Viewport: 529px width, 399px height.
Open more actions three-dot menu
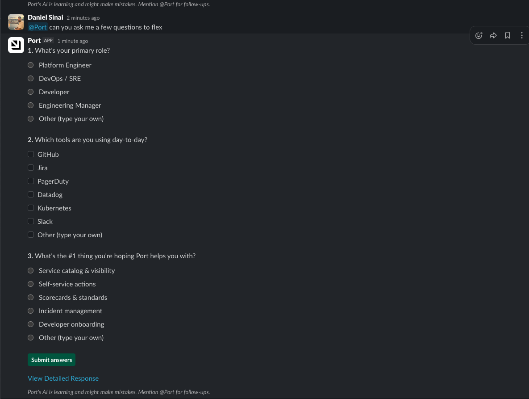[x=521, y=35]
